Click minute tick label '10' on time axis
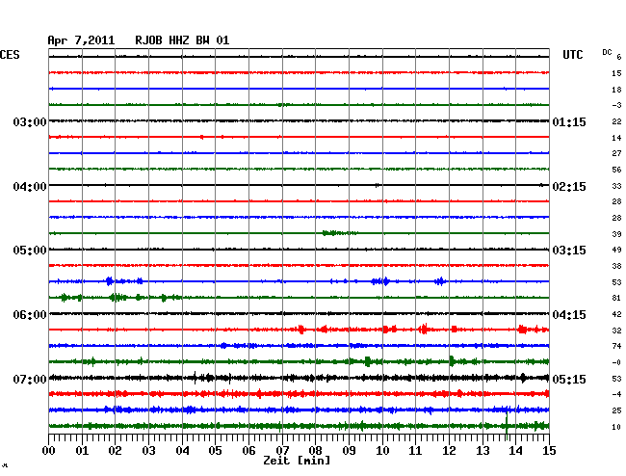The height and width of the screenshot is (476, 626). [382, 451]
